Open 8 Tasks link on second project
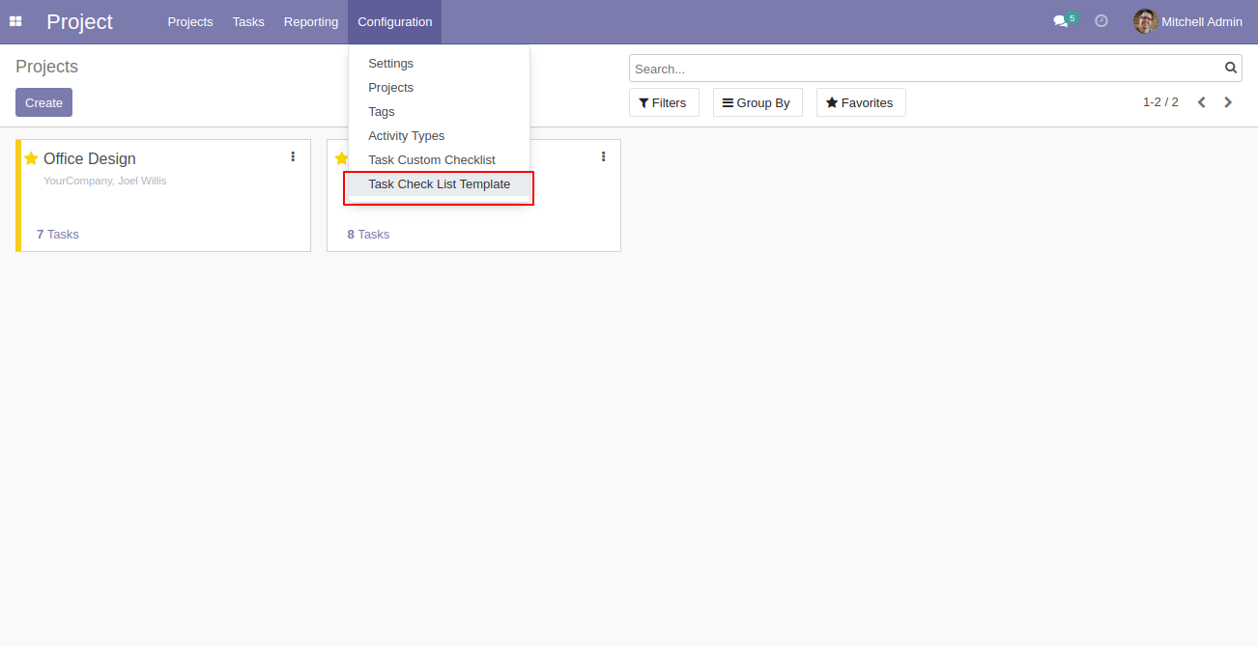1258x646 pixels. [x=368, y=235]
